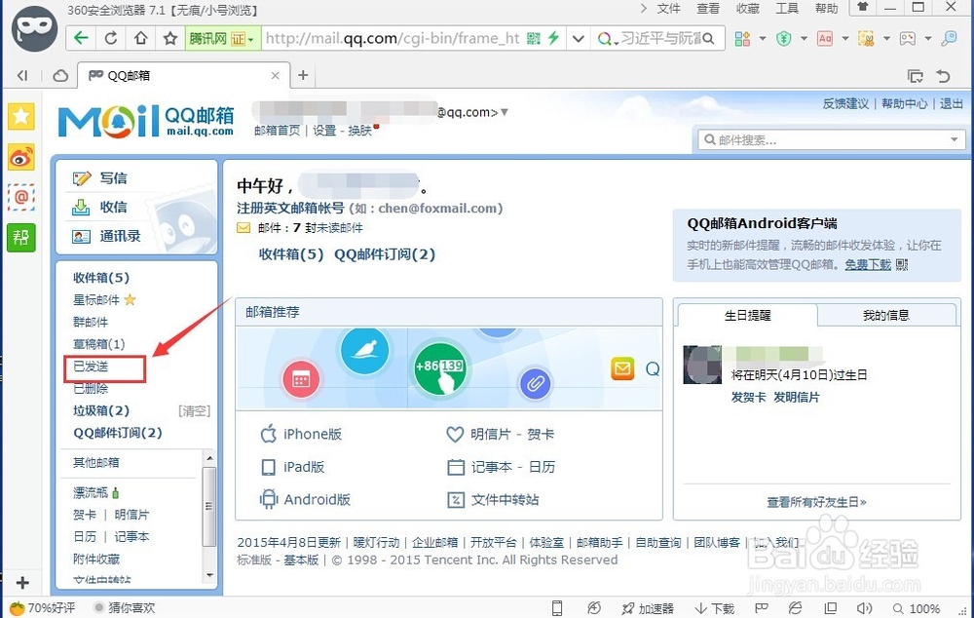Select the 生日提醒 tab
Viewport: 974px width, 618px height.
[x=747, y=315]
